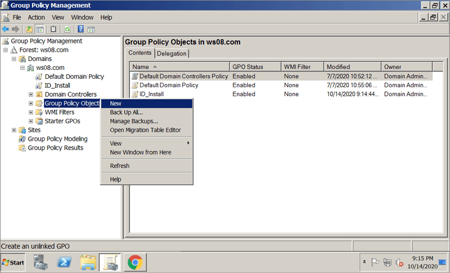
Task: Click the Up one level toolbar icon
Action: point(29,29)
